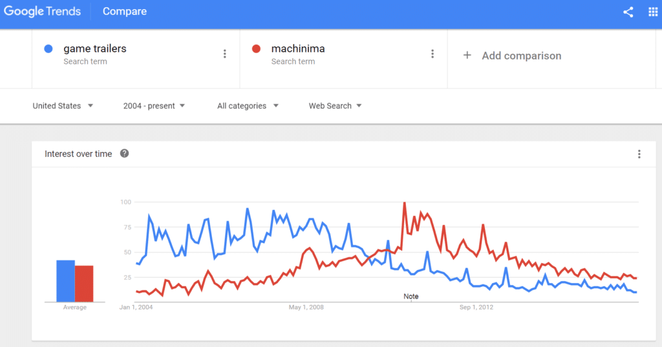Open options menu for machinima term
Image resolution: width=662 pixels, height=347 pixels.
pyautogui.click(x=432, y=54)
